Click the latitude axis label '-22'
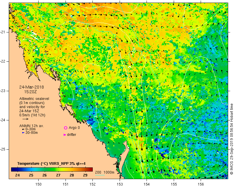Viewport: 234px width, 187px height. pos(3,61)
